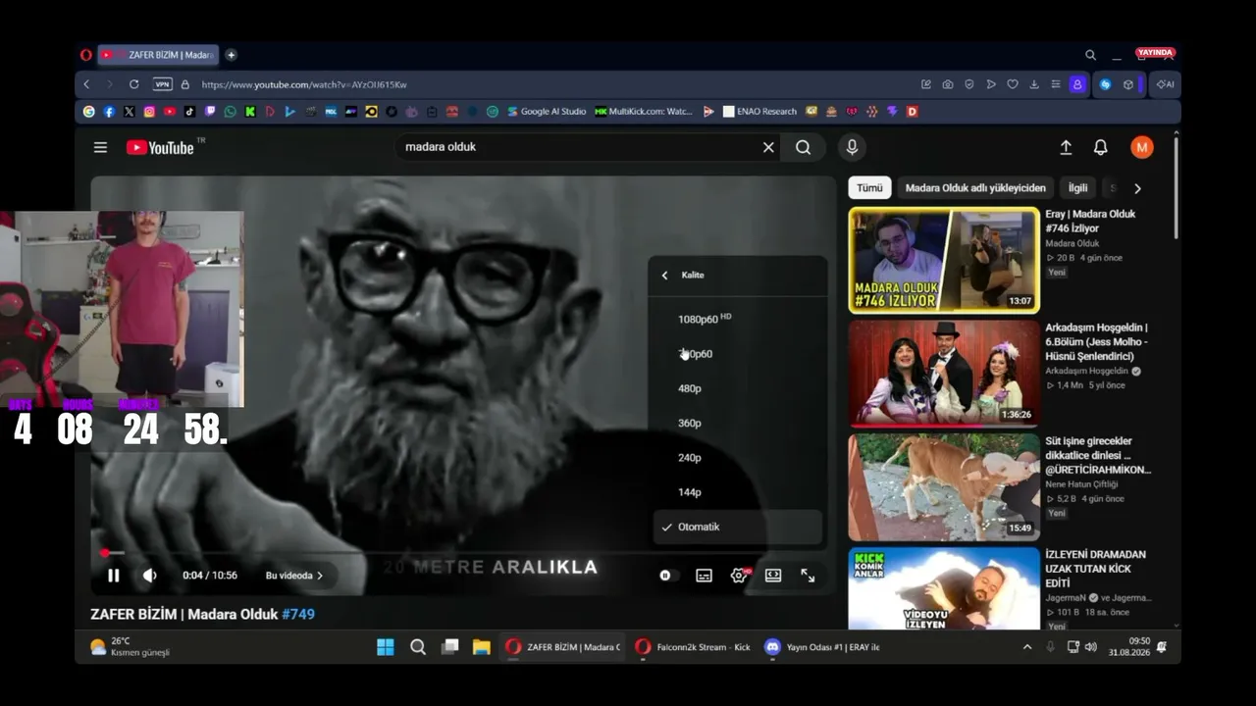Open the Windows Start menu
The height and width of the screenshot is (706, 1256).
pyautogui.click(x=386, y=647)
